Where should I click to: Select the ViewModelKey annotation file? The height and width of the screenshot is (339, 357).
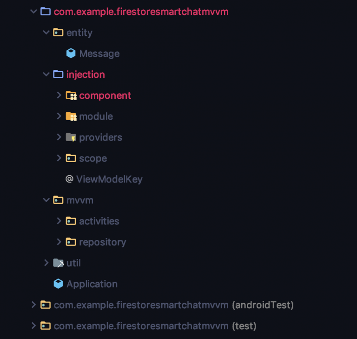point(109,179)
